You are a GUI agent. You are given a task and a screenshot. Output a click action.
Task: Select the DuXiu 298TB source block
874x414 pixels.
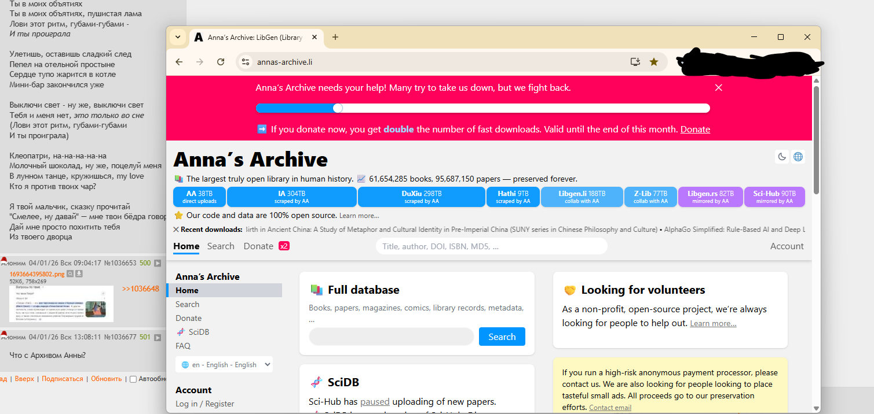(421, 197)
